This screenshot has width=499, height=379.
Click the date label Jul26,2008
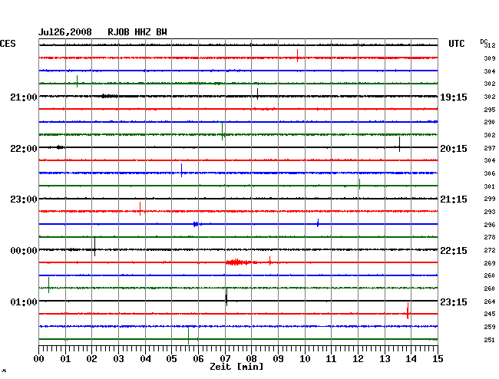coord(65,32)
